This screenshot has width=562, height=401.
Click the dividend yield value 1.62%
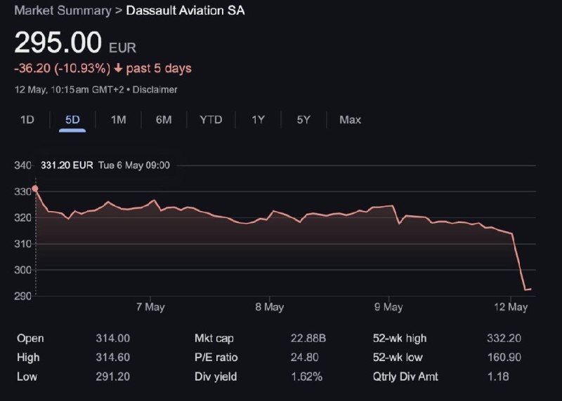(x=307, y=376)
